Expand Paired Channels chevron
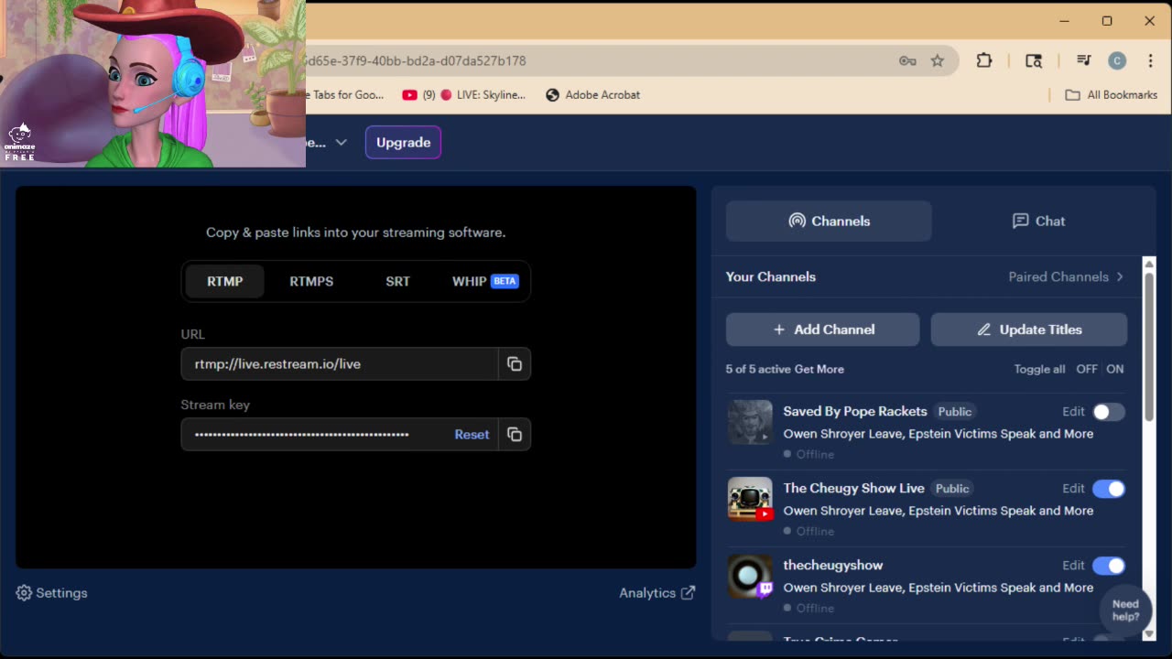1172x659 pixels. pyautogui.click(x=1119, y=276)
